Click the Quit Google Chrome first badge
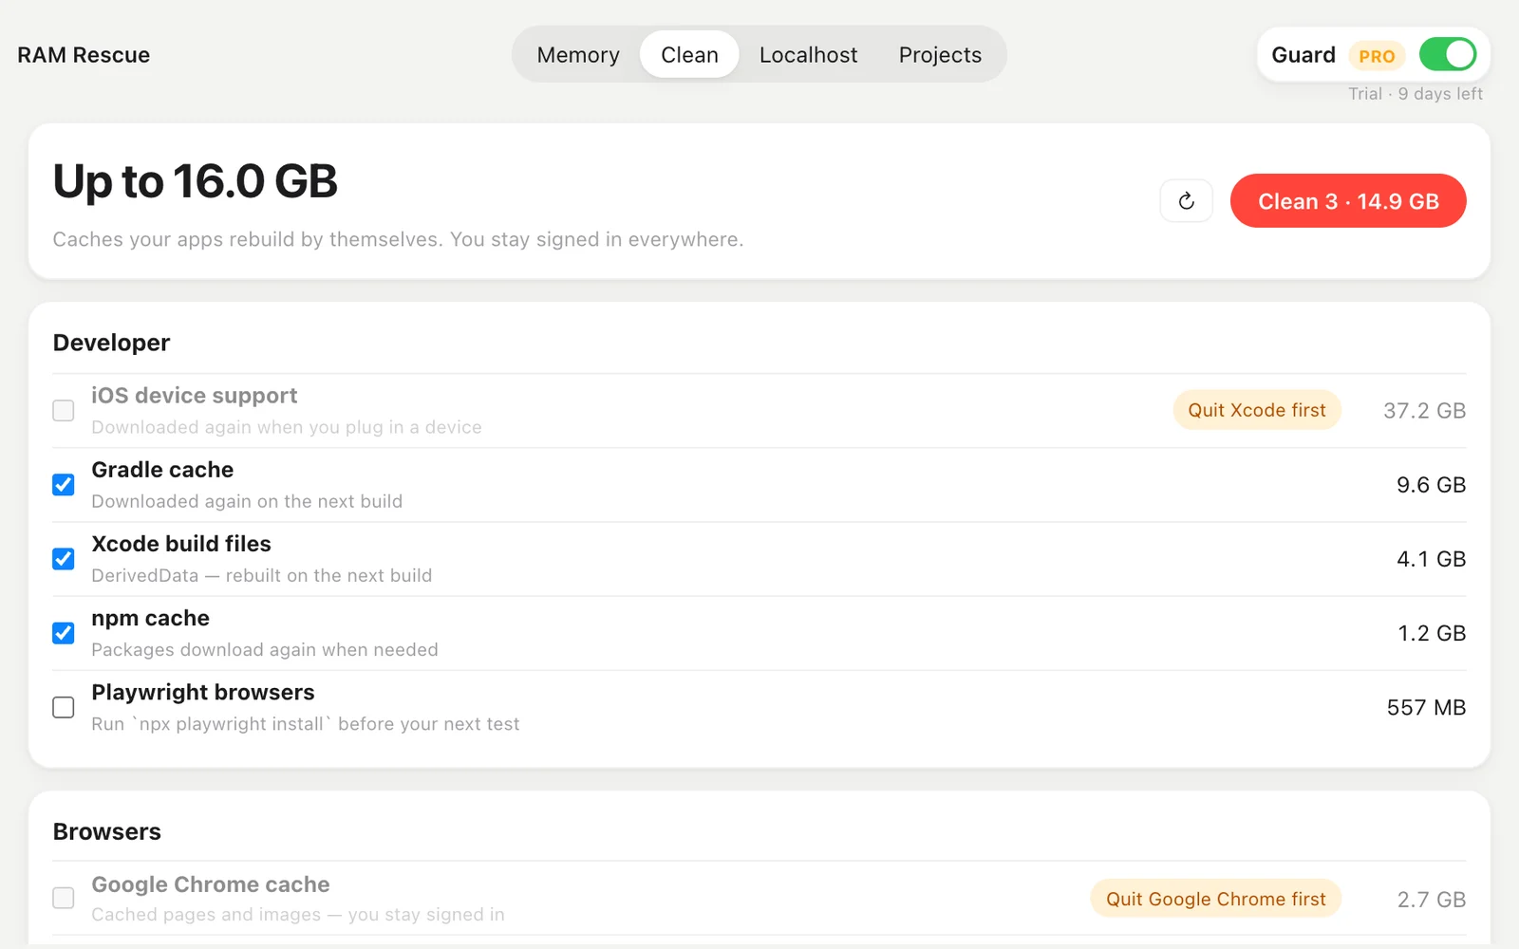1519x949 pixels. (1215, 899)
